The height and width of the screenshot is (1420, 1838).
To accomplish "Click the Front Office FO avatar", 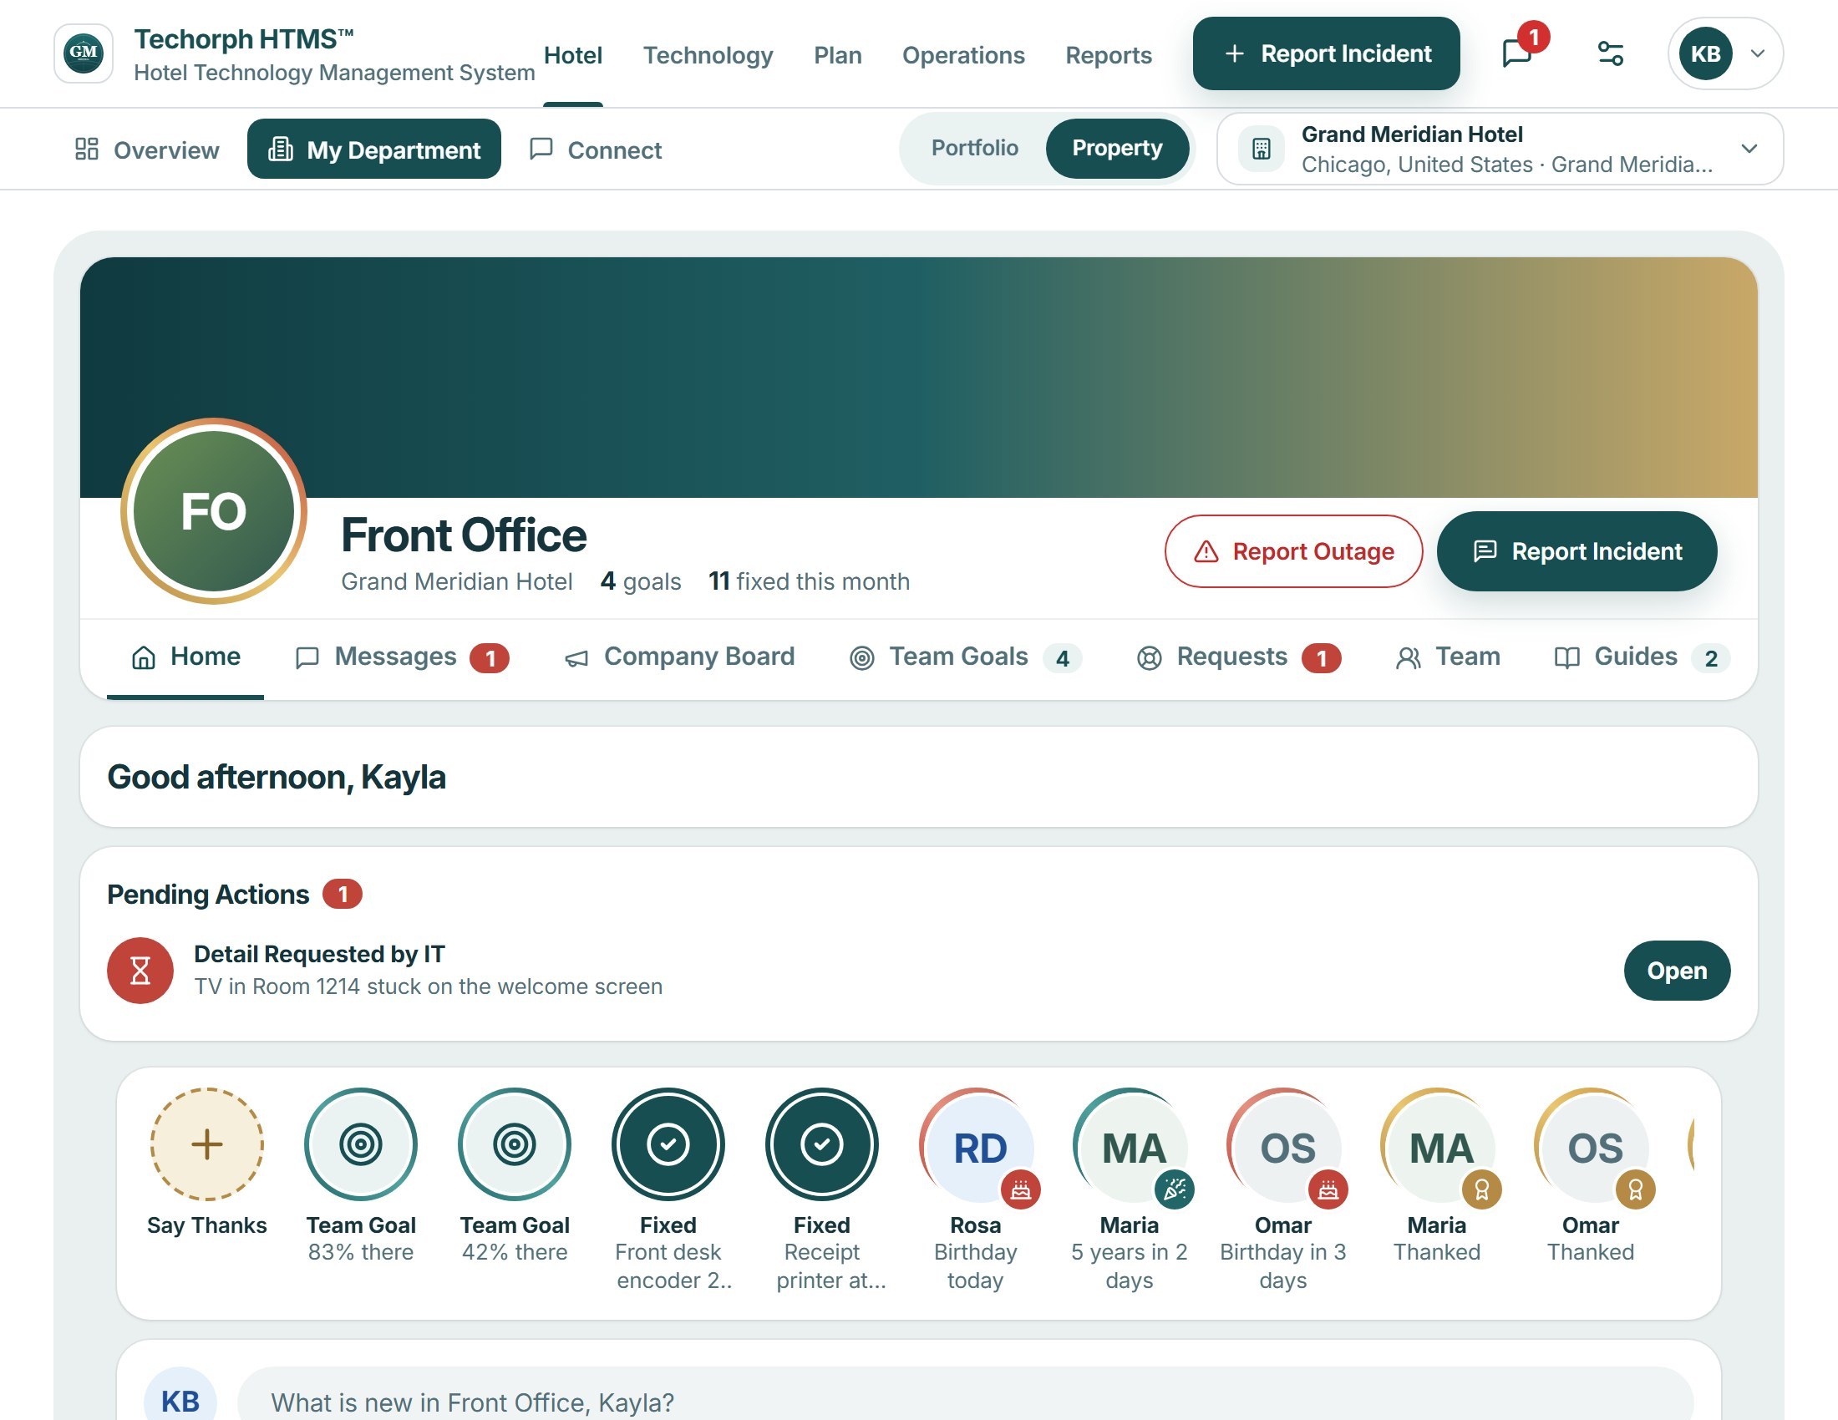I will 214,510.
